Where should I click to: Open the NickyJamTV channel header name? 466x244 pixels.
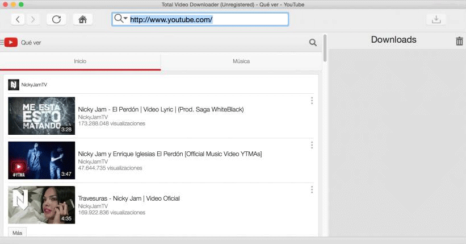(34, 85)
